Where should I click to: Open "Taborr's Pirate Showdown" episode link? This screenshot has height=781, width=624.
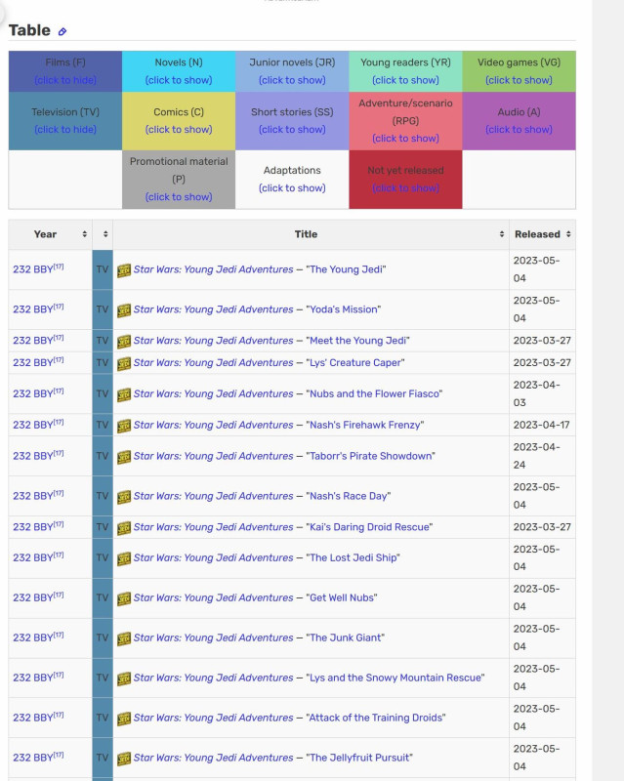pyautogui.click(x=370, y=456)
